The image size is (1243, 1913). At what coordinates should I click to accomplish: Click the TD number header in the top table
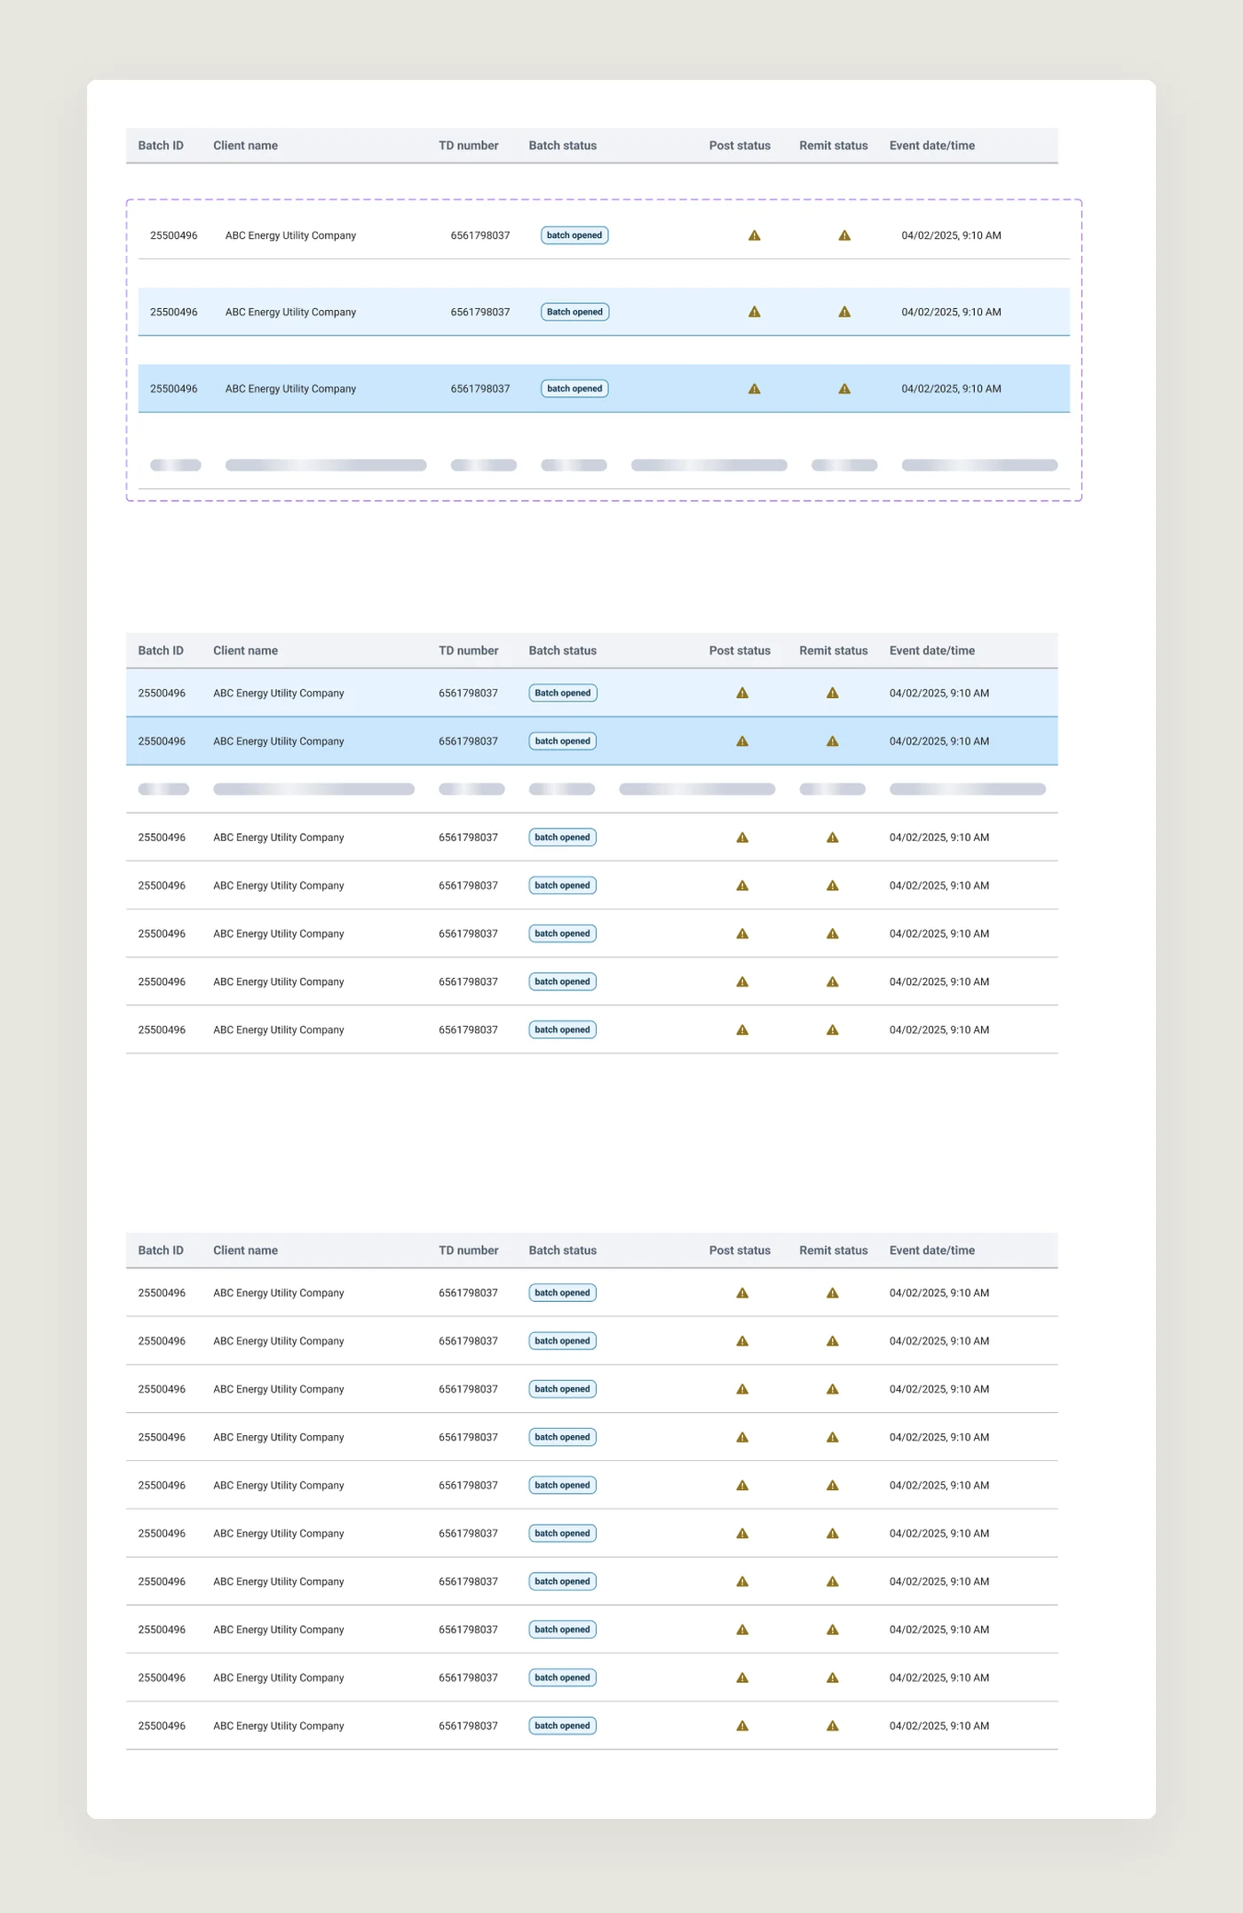(469, 146)
